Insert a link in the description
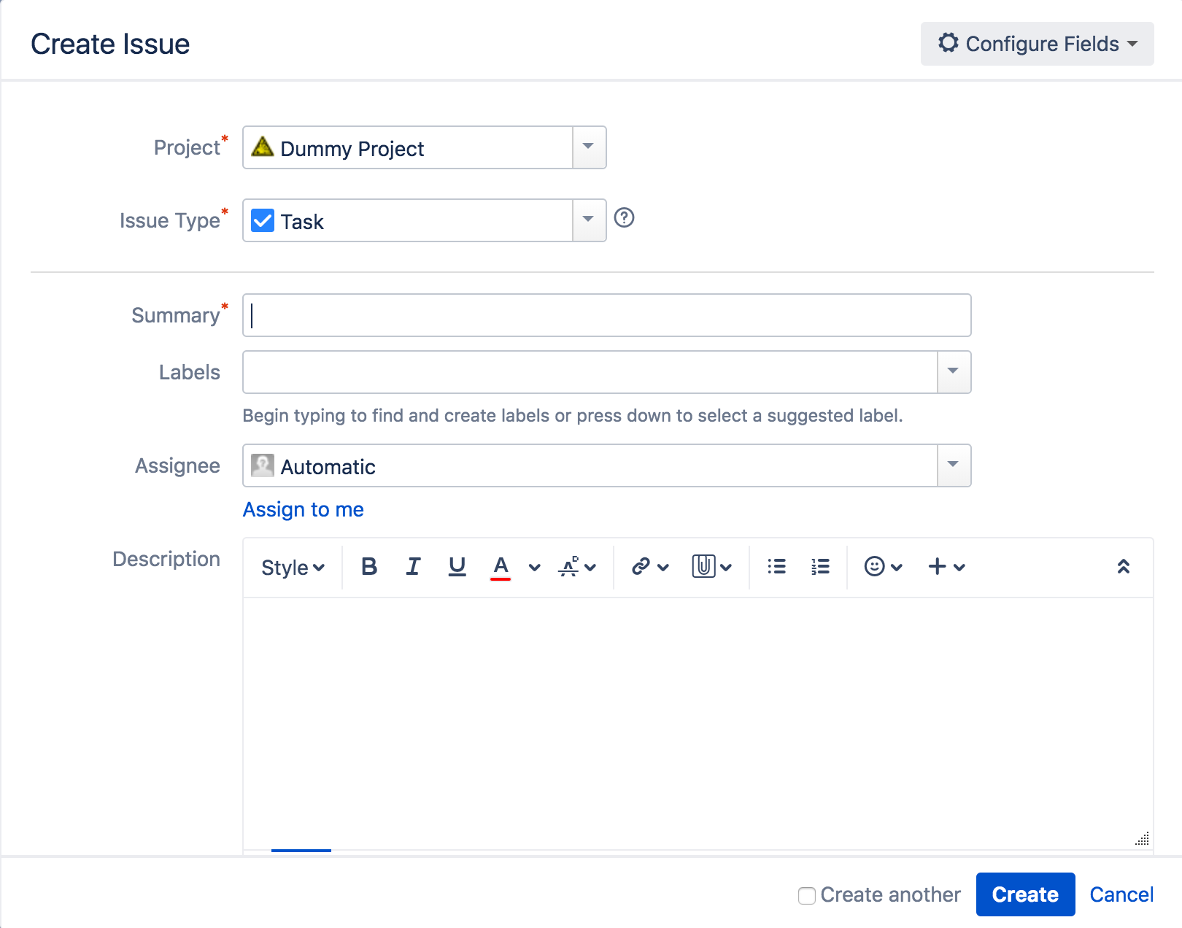Viewport: 1182px width, 928px height. tap(641, 567)
